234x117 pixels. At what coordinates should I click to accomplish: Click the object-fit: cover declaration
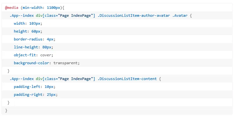coord(33,55)
